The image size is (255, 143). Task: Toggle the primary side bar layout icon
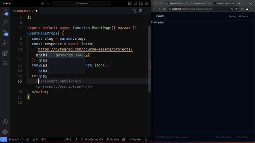pyautogui.click(x=130, y=4)
